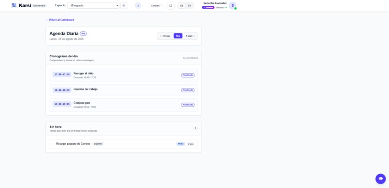Click the round icon button beside Espacio selector
The height and width of the screenshot is (188, 389).
[x=124, y=5]
